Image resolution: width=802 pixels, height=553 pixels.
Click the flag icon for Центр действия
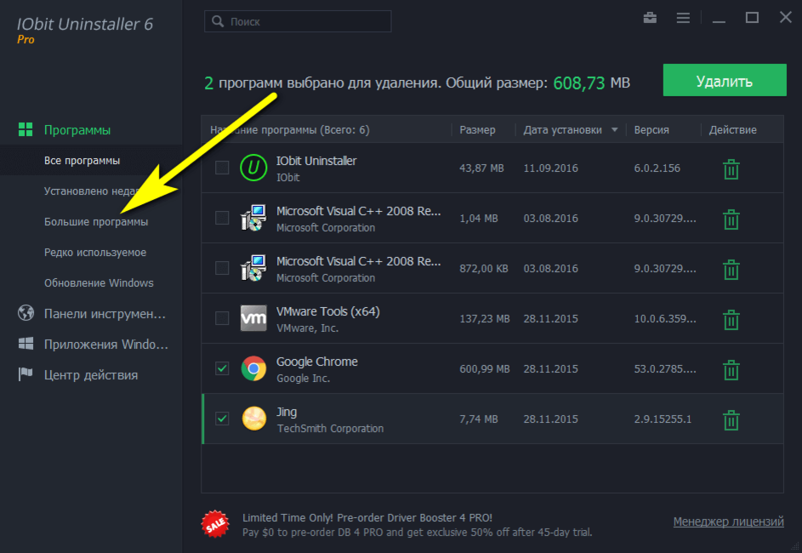[x=26, y=374]
